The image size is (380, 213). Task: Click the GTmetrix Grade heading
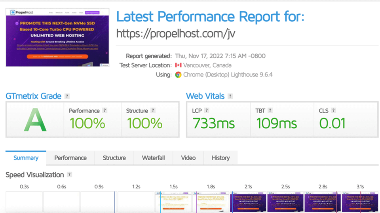33,96
